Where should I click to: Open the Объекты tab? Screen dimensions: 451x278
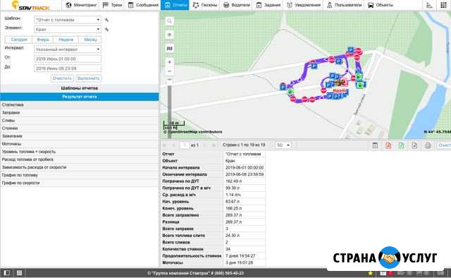coord(381,5)
